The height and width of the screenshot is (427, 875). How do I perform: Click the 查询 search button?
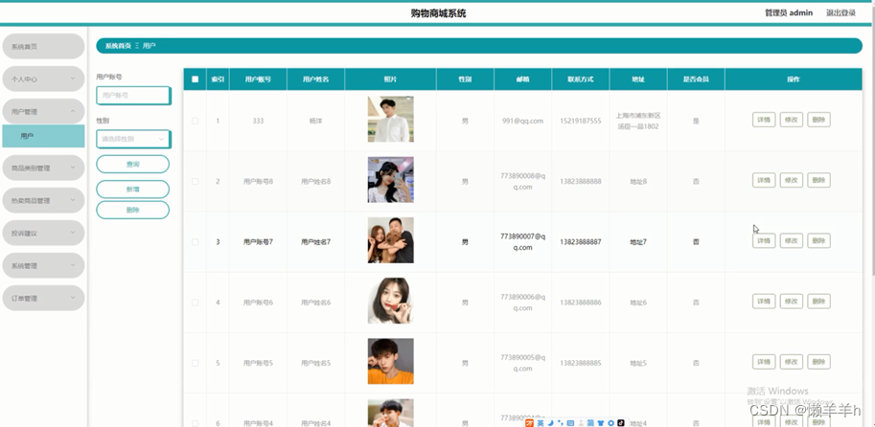(133, 165)
